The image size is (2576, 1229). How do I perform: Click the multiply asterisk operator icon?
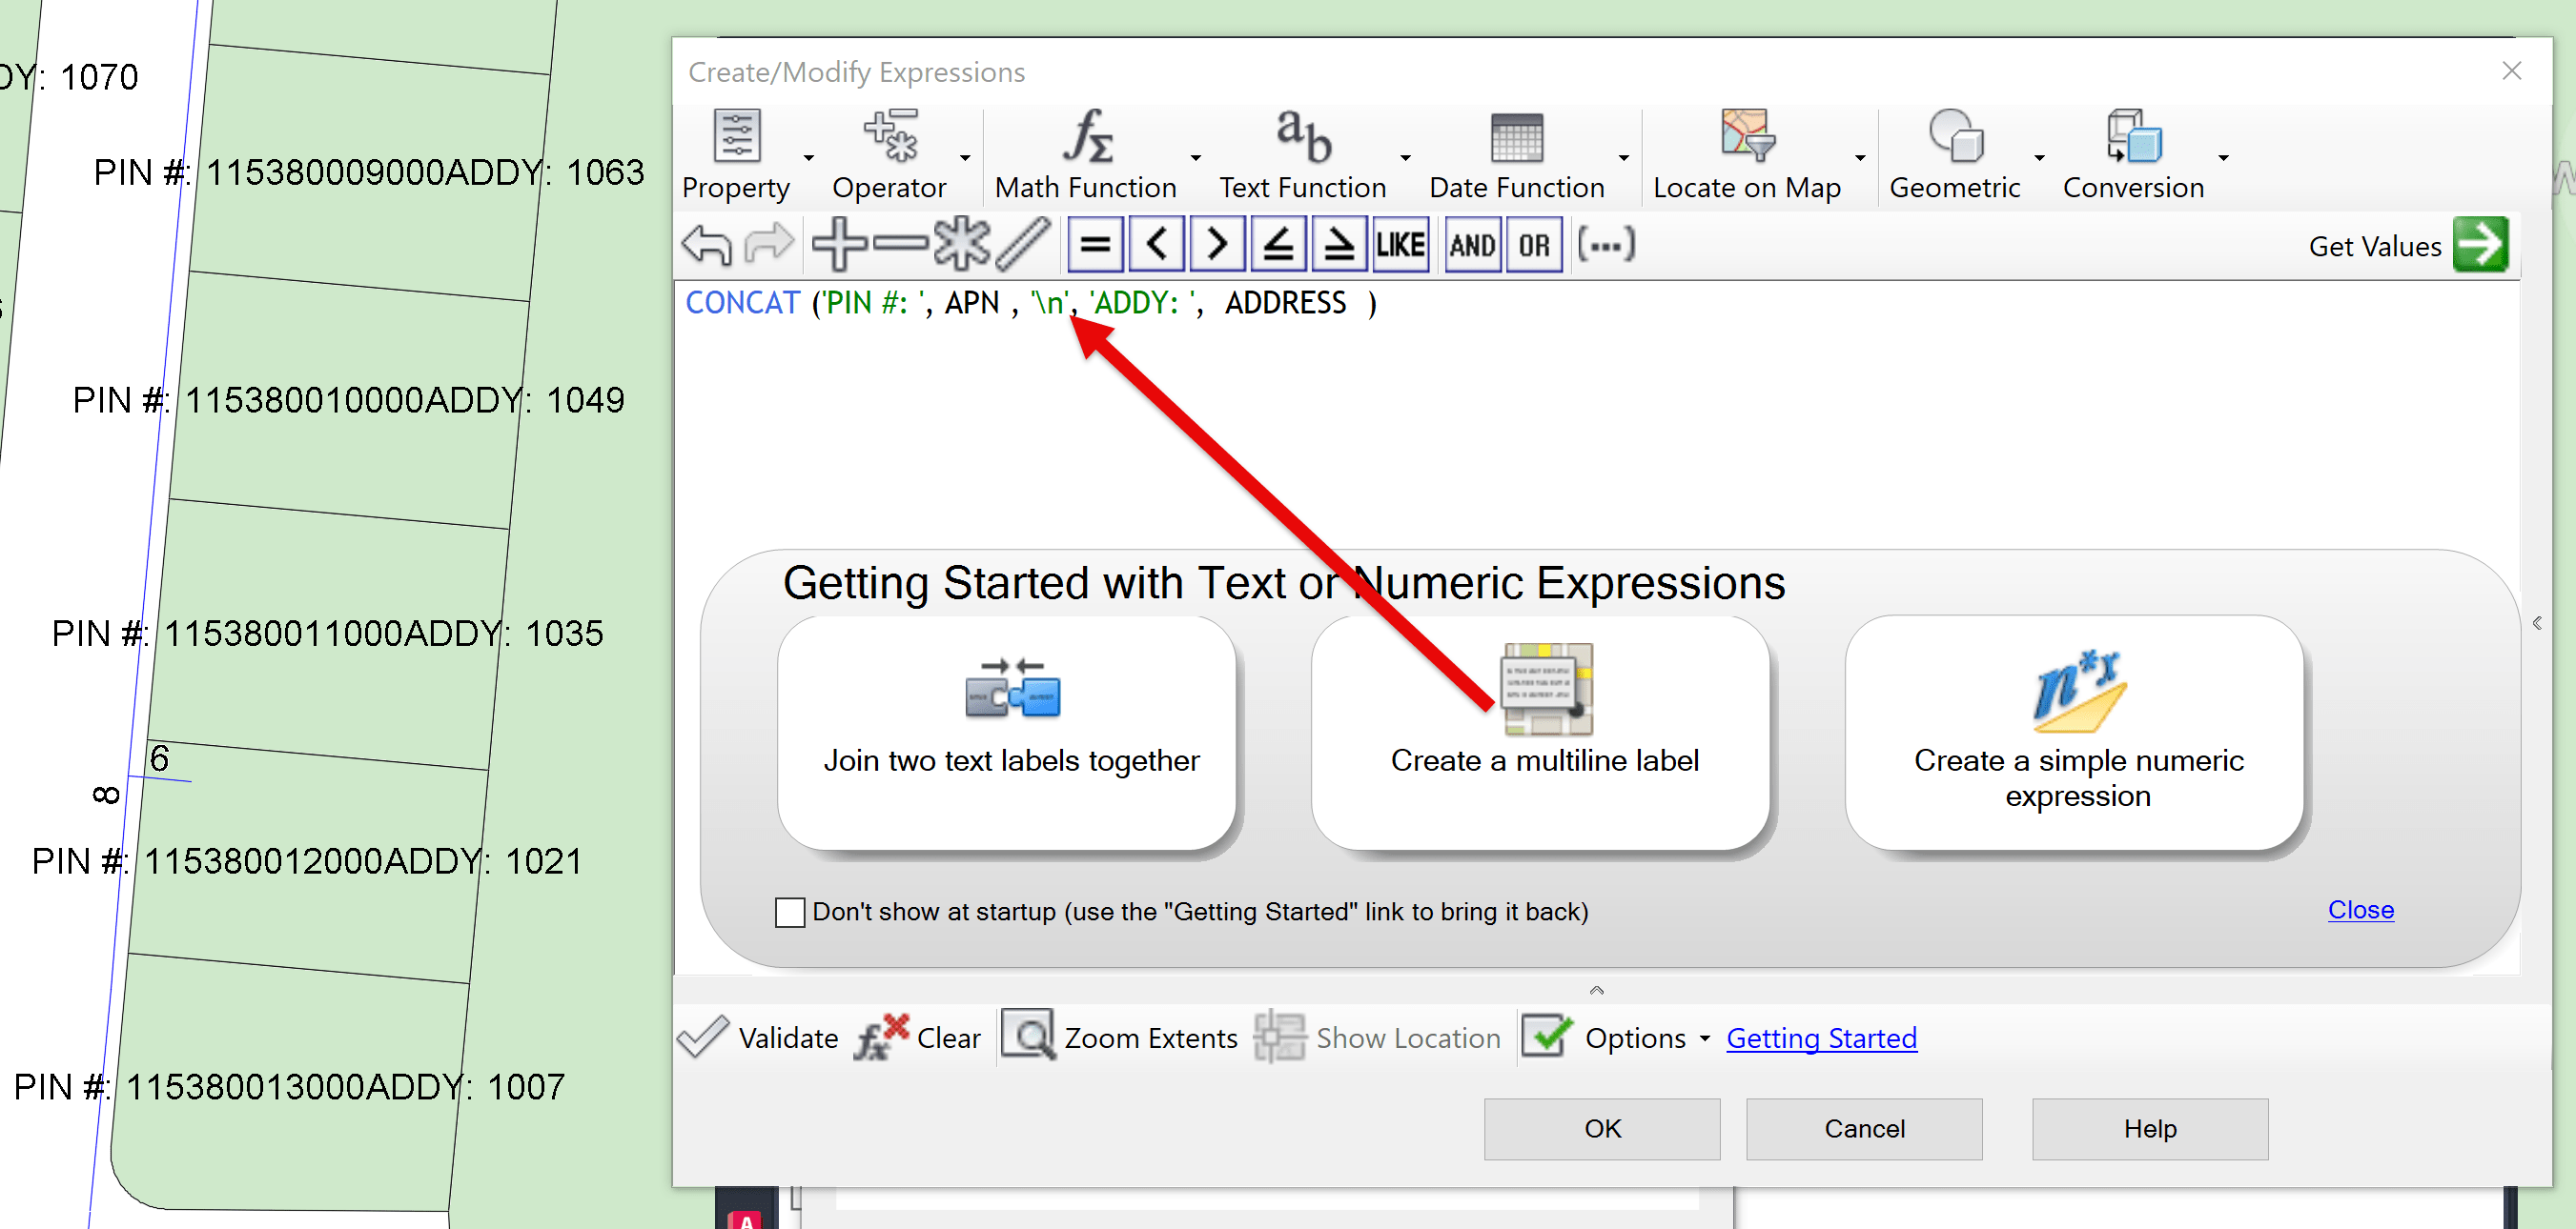[961, 245]
